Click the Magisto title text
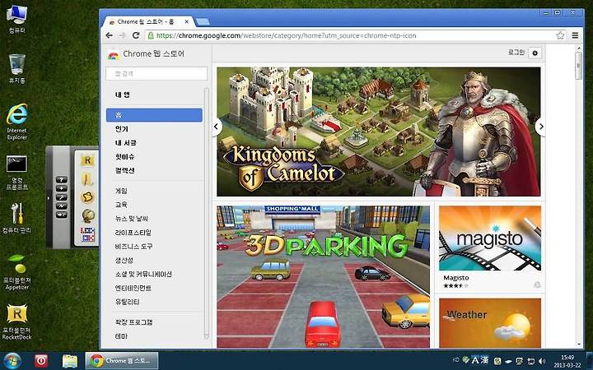The image size is (593, 370). point(456,278)
